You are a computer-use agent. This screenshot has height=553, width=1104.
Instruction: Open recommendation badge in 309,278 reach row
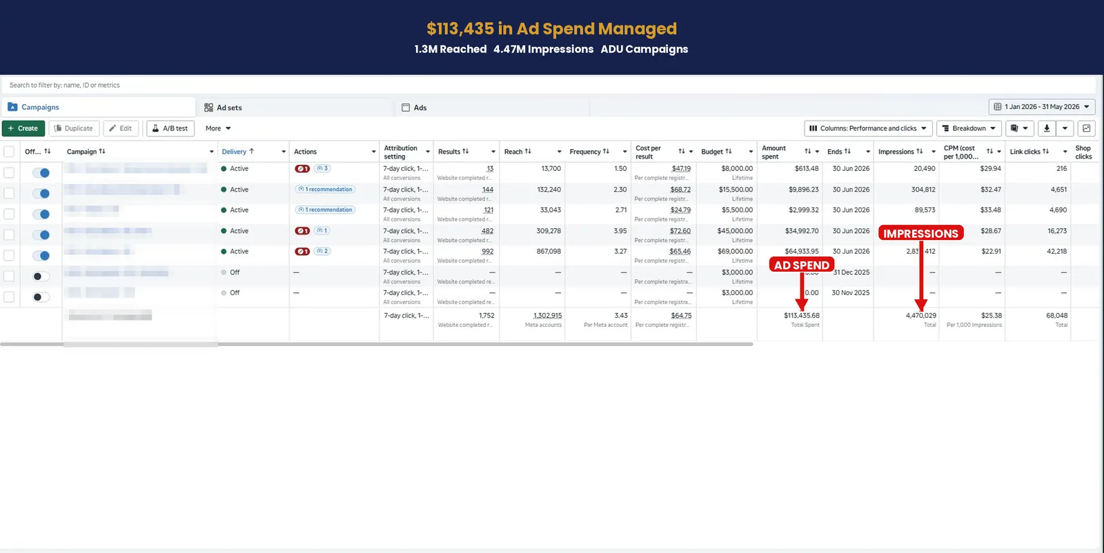pos(322,231)
